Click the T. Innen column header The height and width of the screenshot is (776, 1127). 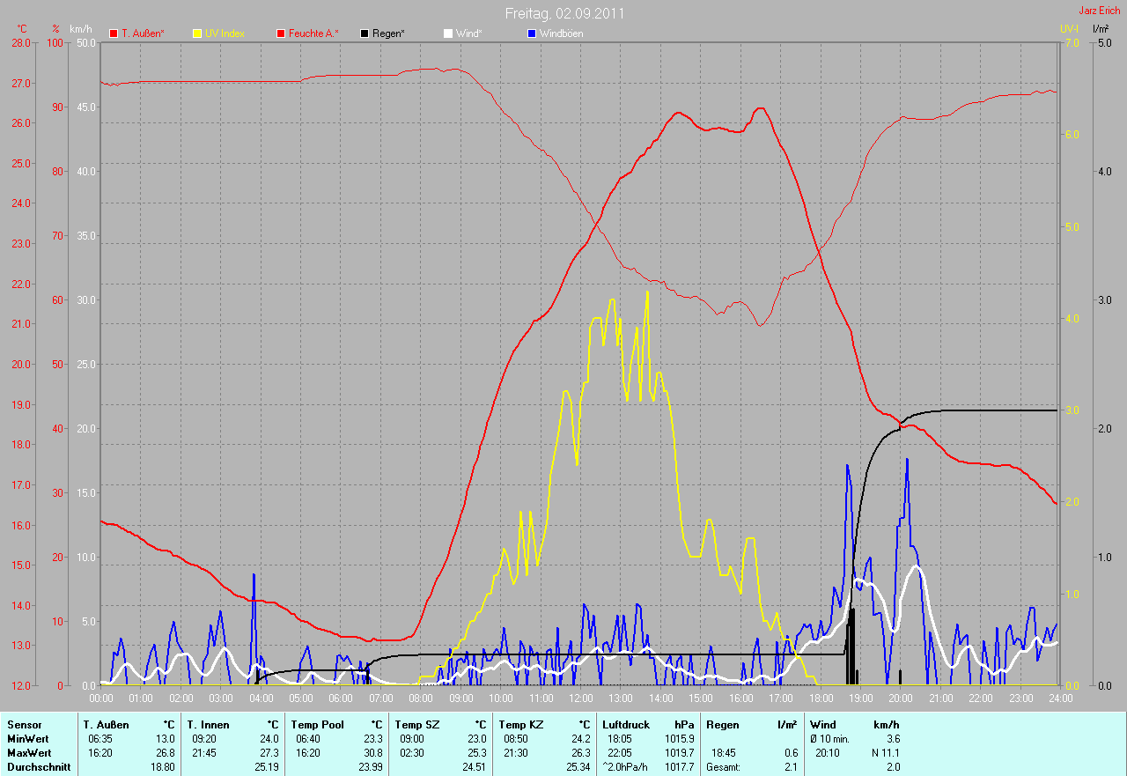(x=208, y=725)
